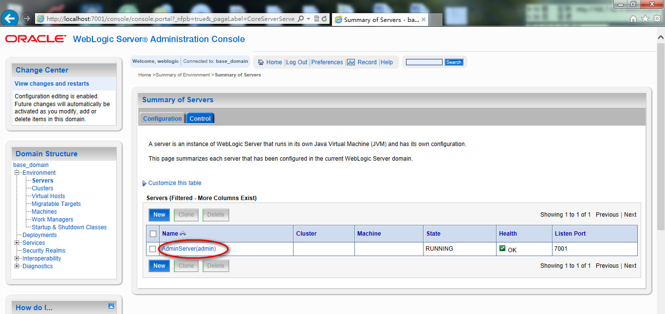This screenshot has height=314, width=665.
Task: Click the Machine column header
Action: point(369,234)
